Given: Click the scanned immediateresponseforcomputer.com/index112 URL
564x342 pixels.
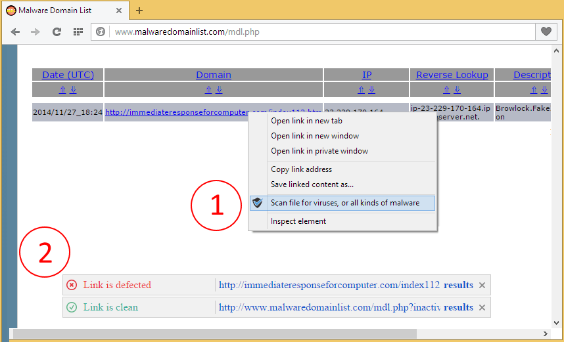Looking at the screenshot, I should click(329, 286).
